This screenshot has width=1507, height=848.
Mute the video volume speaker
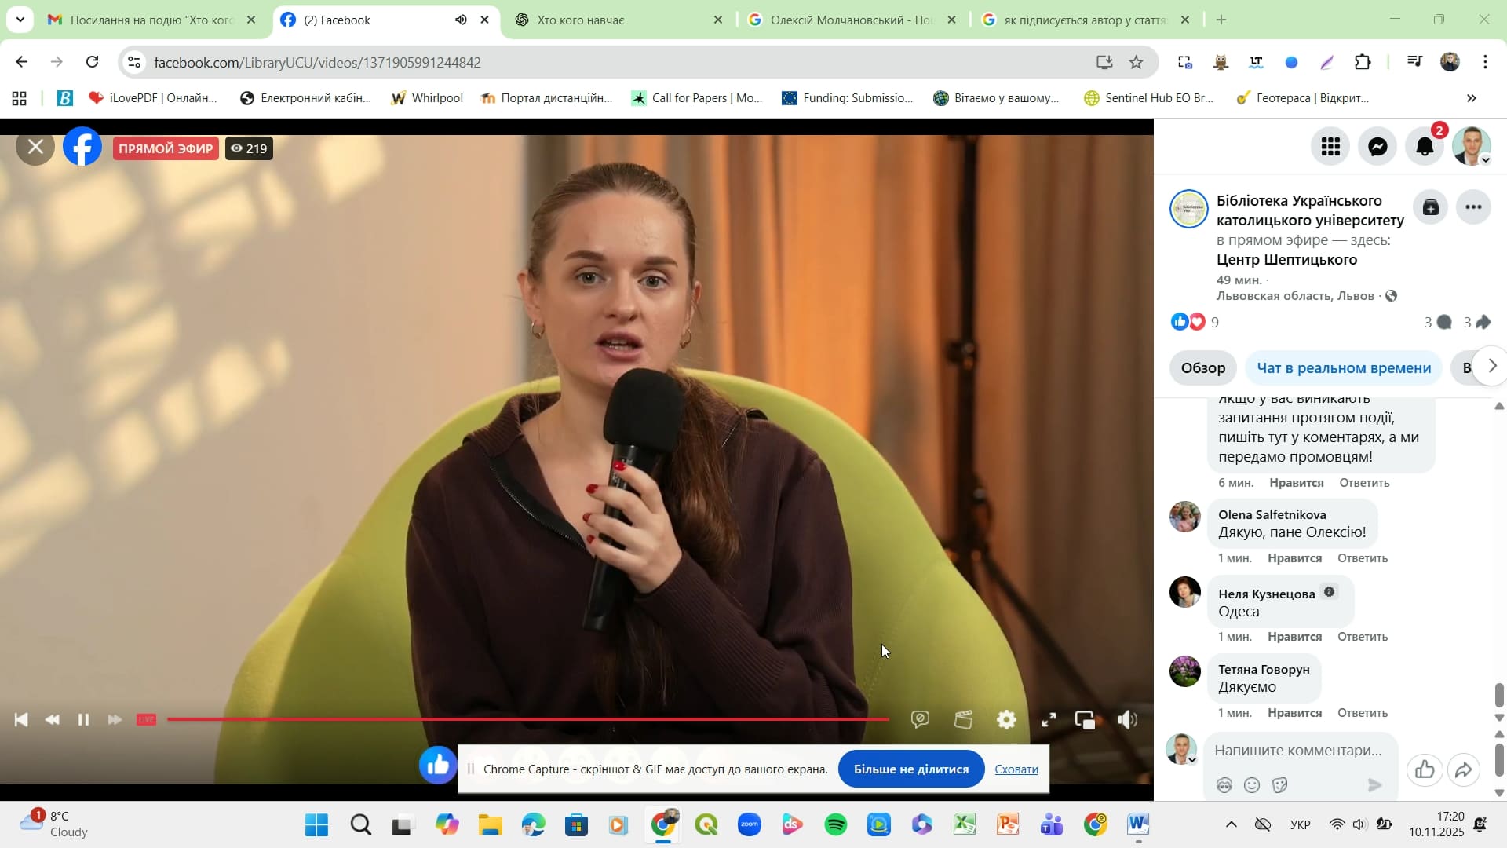(1127, 720)
